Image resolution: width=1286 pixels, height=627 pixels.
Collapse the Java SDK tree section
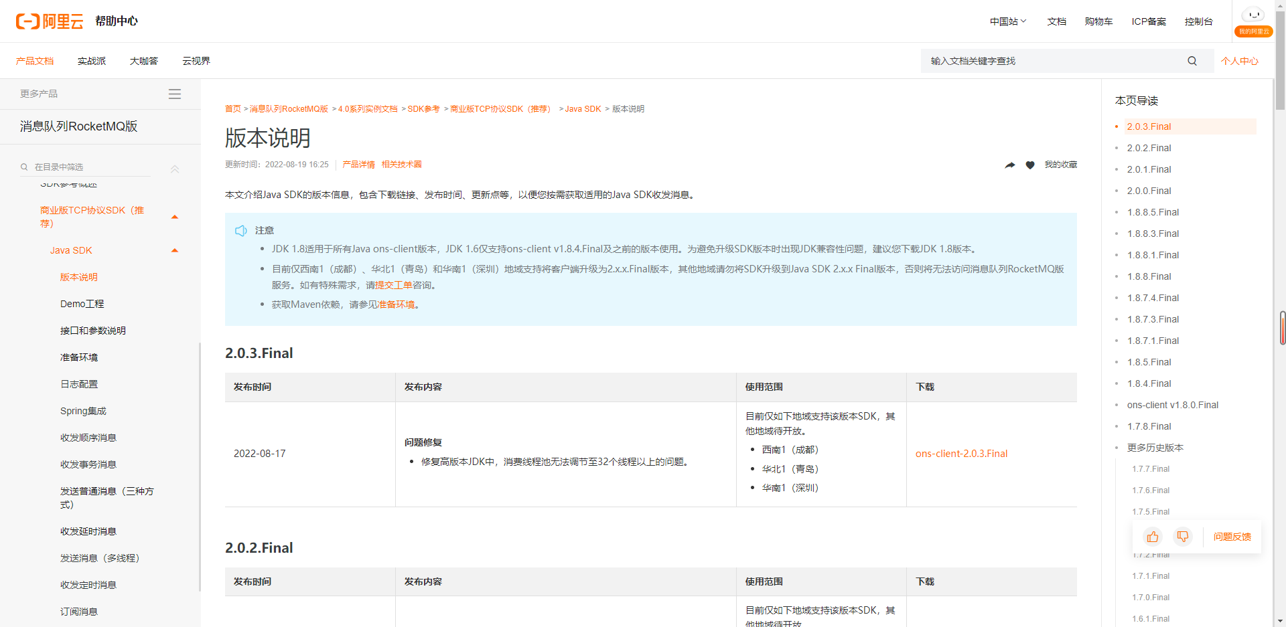coord(175,250)
